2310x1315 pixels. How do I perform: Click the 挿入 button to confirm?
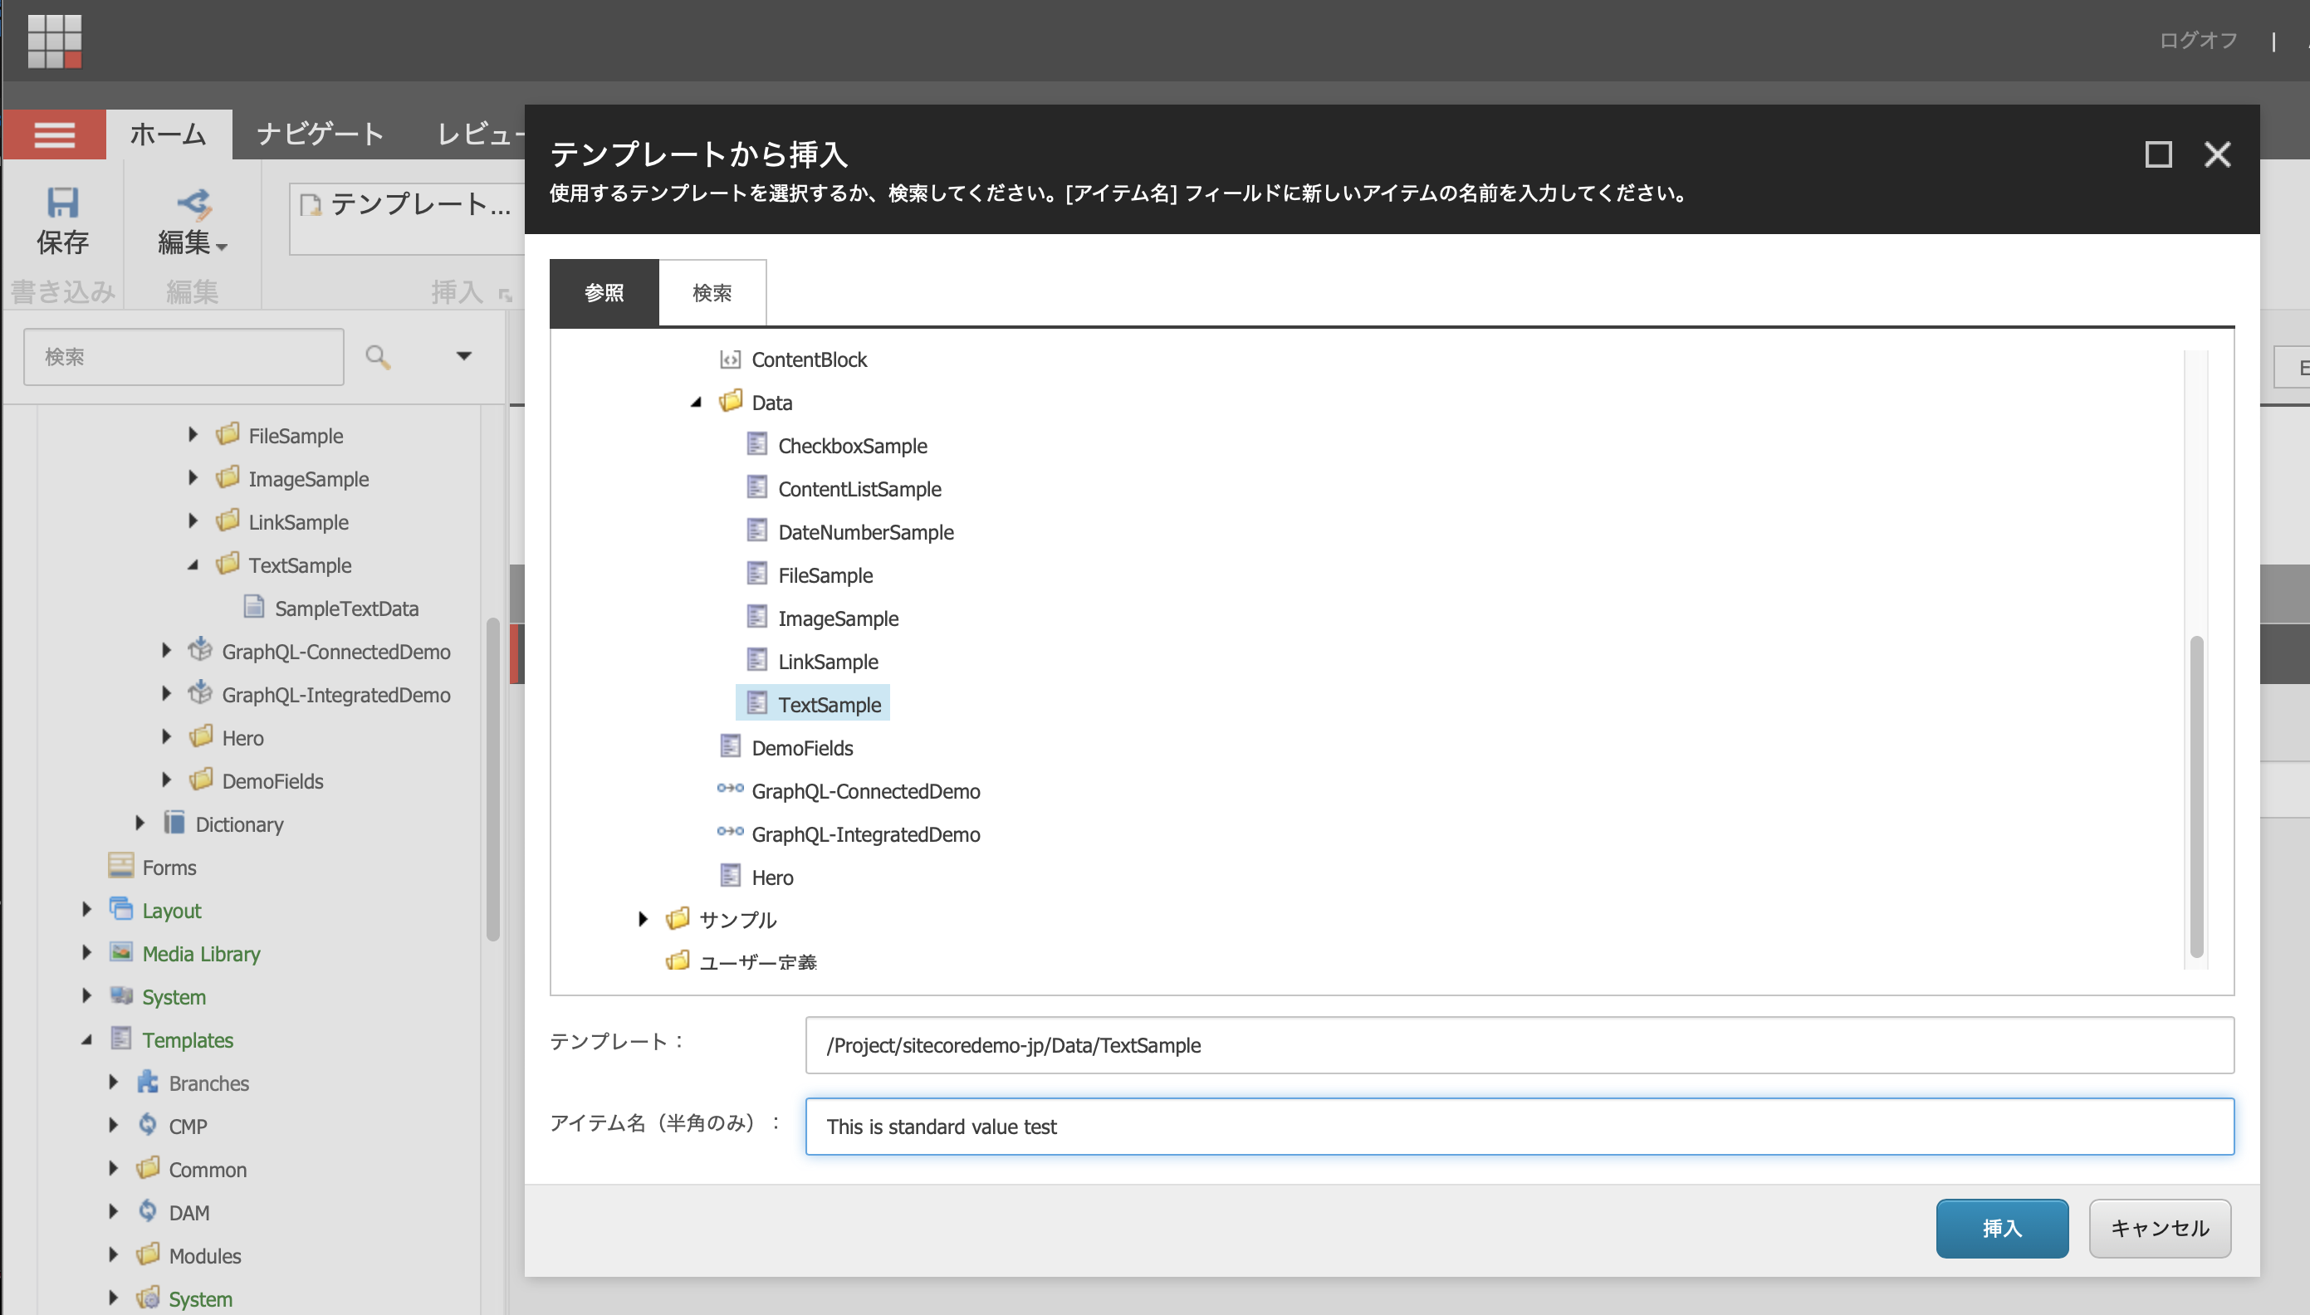click(x=2004, y=1226)
